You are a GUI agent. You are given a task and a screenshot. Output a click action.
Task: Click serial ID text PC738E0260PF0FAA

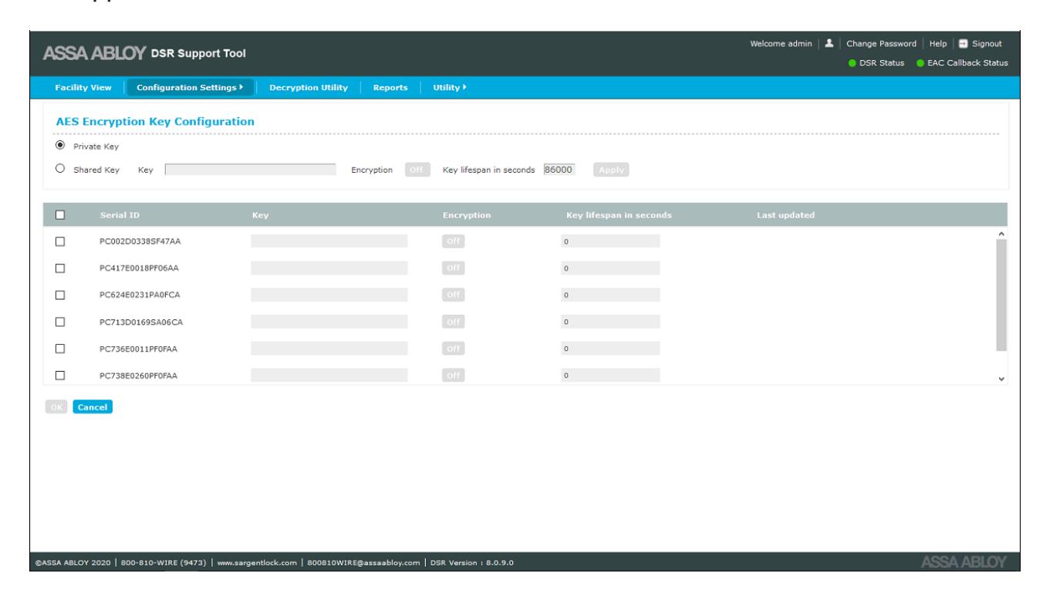(x=139, y=376)
